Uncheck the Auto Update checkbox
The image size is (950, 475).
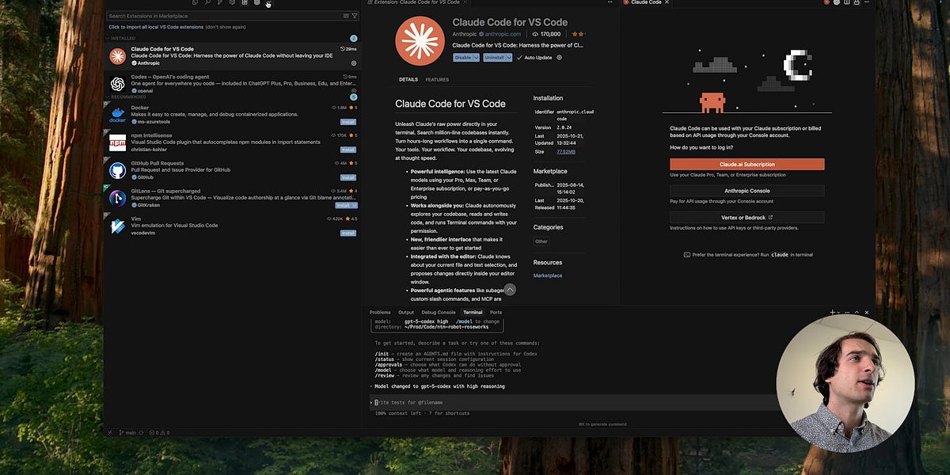click(519, 58)
